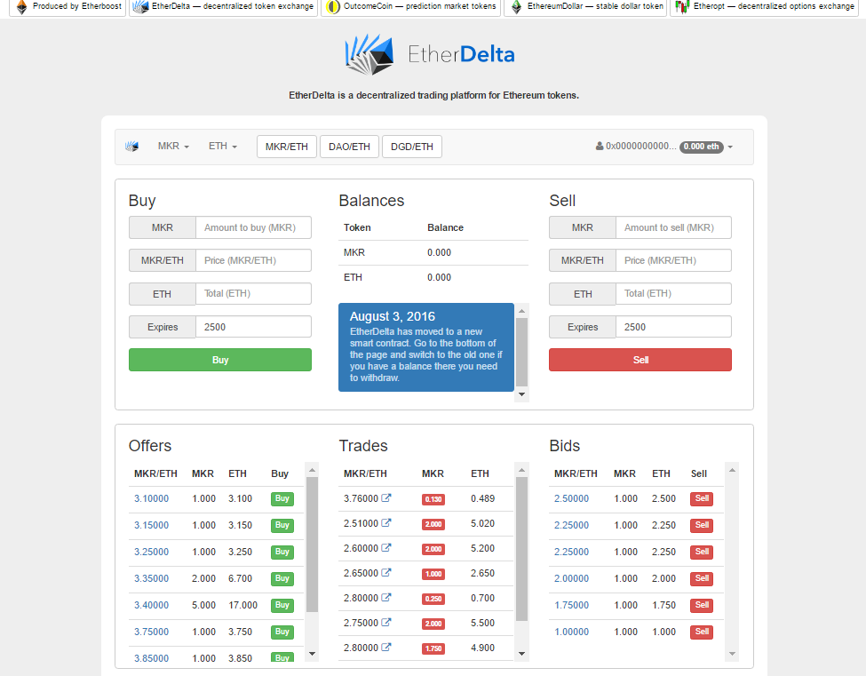The width and height of the screenshot is (866, 676).
Task: Expand the MKR token dropdown
Action: [x=173, y=147]
